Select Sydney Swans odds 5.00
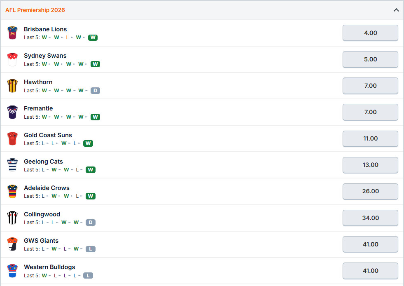Viewport: 404px width, 286px height. click(x=370, y=59)
